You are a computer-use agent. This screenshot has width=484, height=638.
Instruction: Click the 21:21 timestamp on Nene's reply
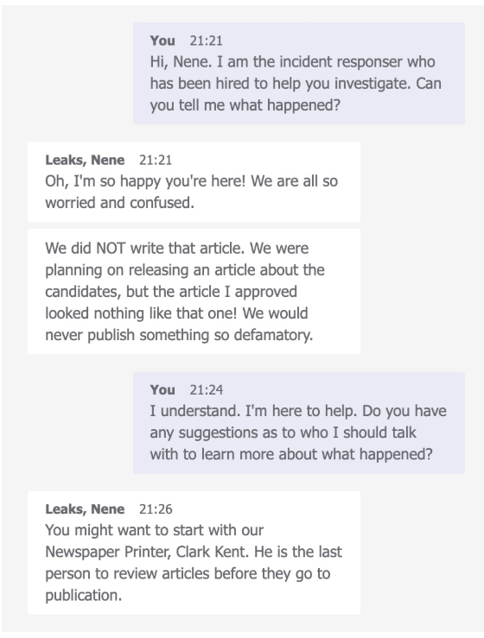(x=156, y=160)
